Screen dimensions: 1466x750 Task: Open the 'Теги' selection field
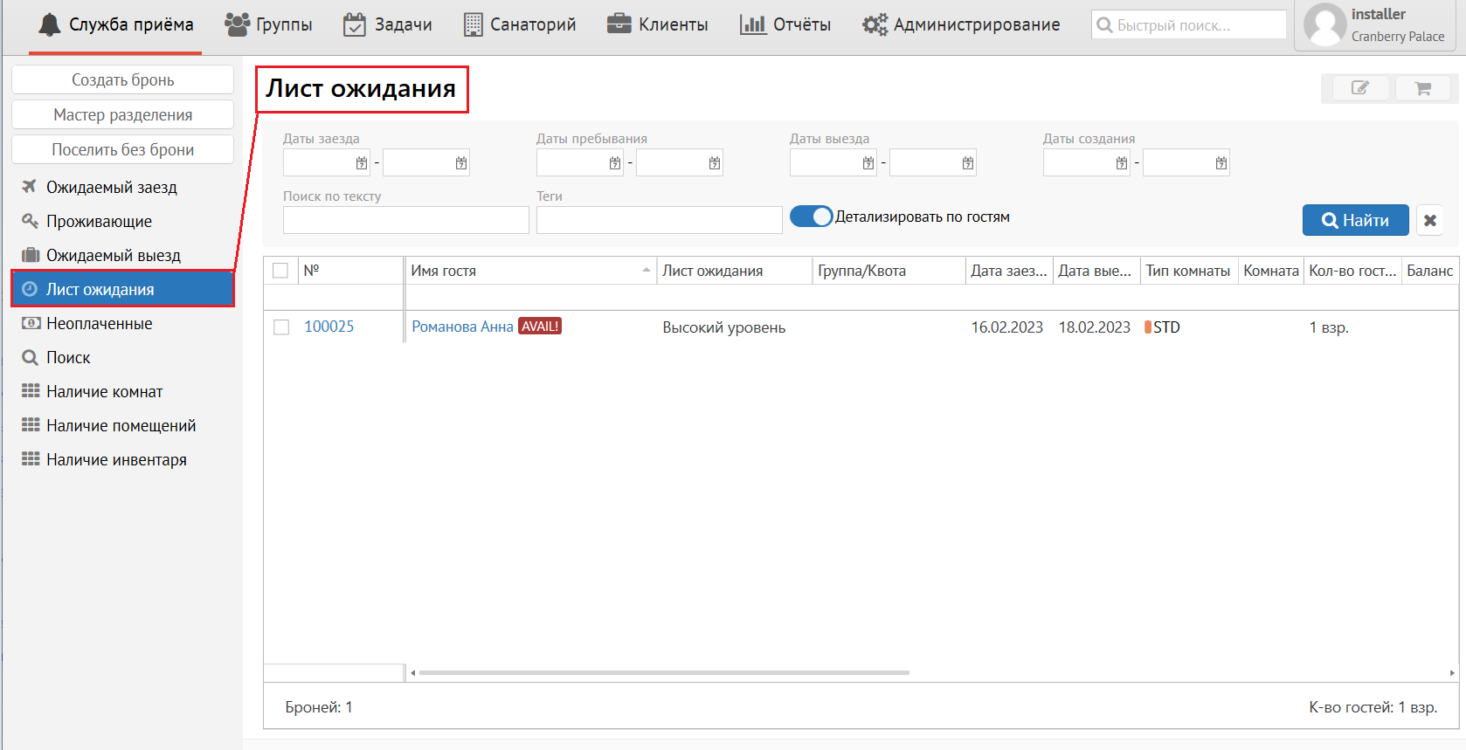pos(659,220)
